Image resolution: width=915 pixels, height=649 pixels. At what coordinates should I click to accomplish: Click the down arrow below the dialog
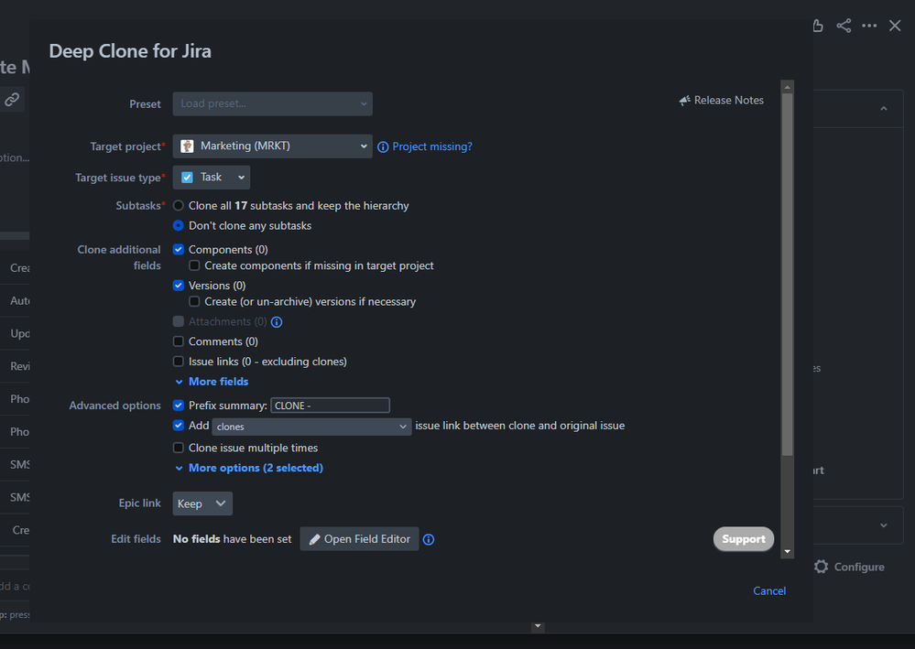pos(538,627)
